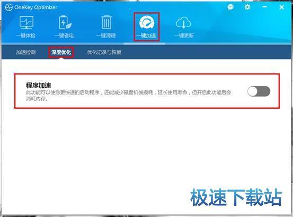Close the OneKey Optimizer window
The image size is (293, 217).
click(281, 7)
